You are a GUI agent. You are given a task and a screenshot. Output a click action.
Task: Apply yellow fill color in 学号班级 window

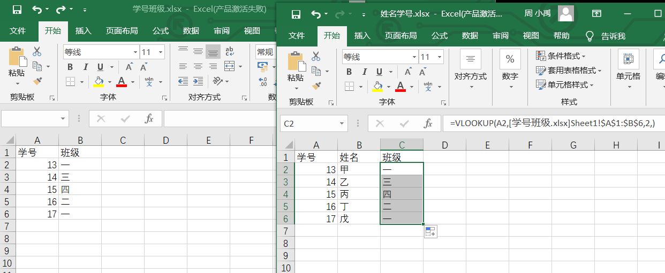99,82
